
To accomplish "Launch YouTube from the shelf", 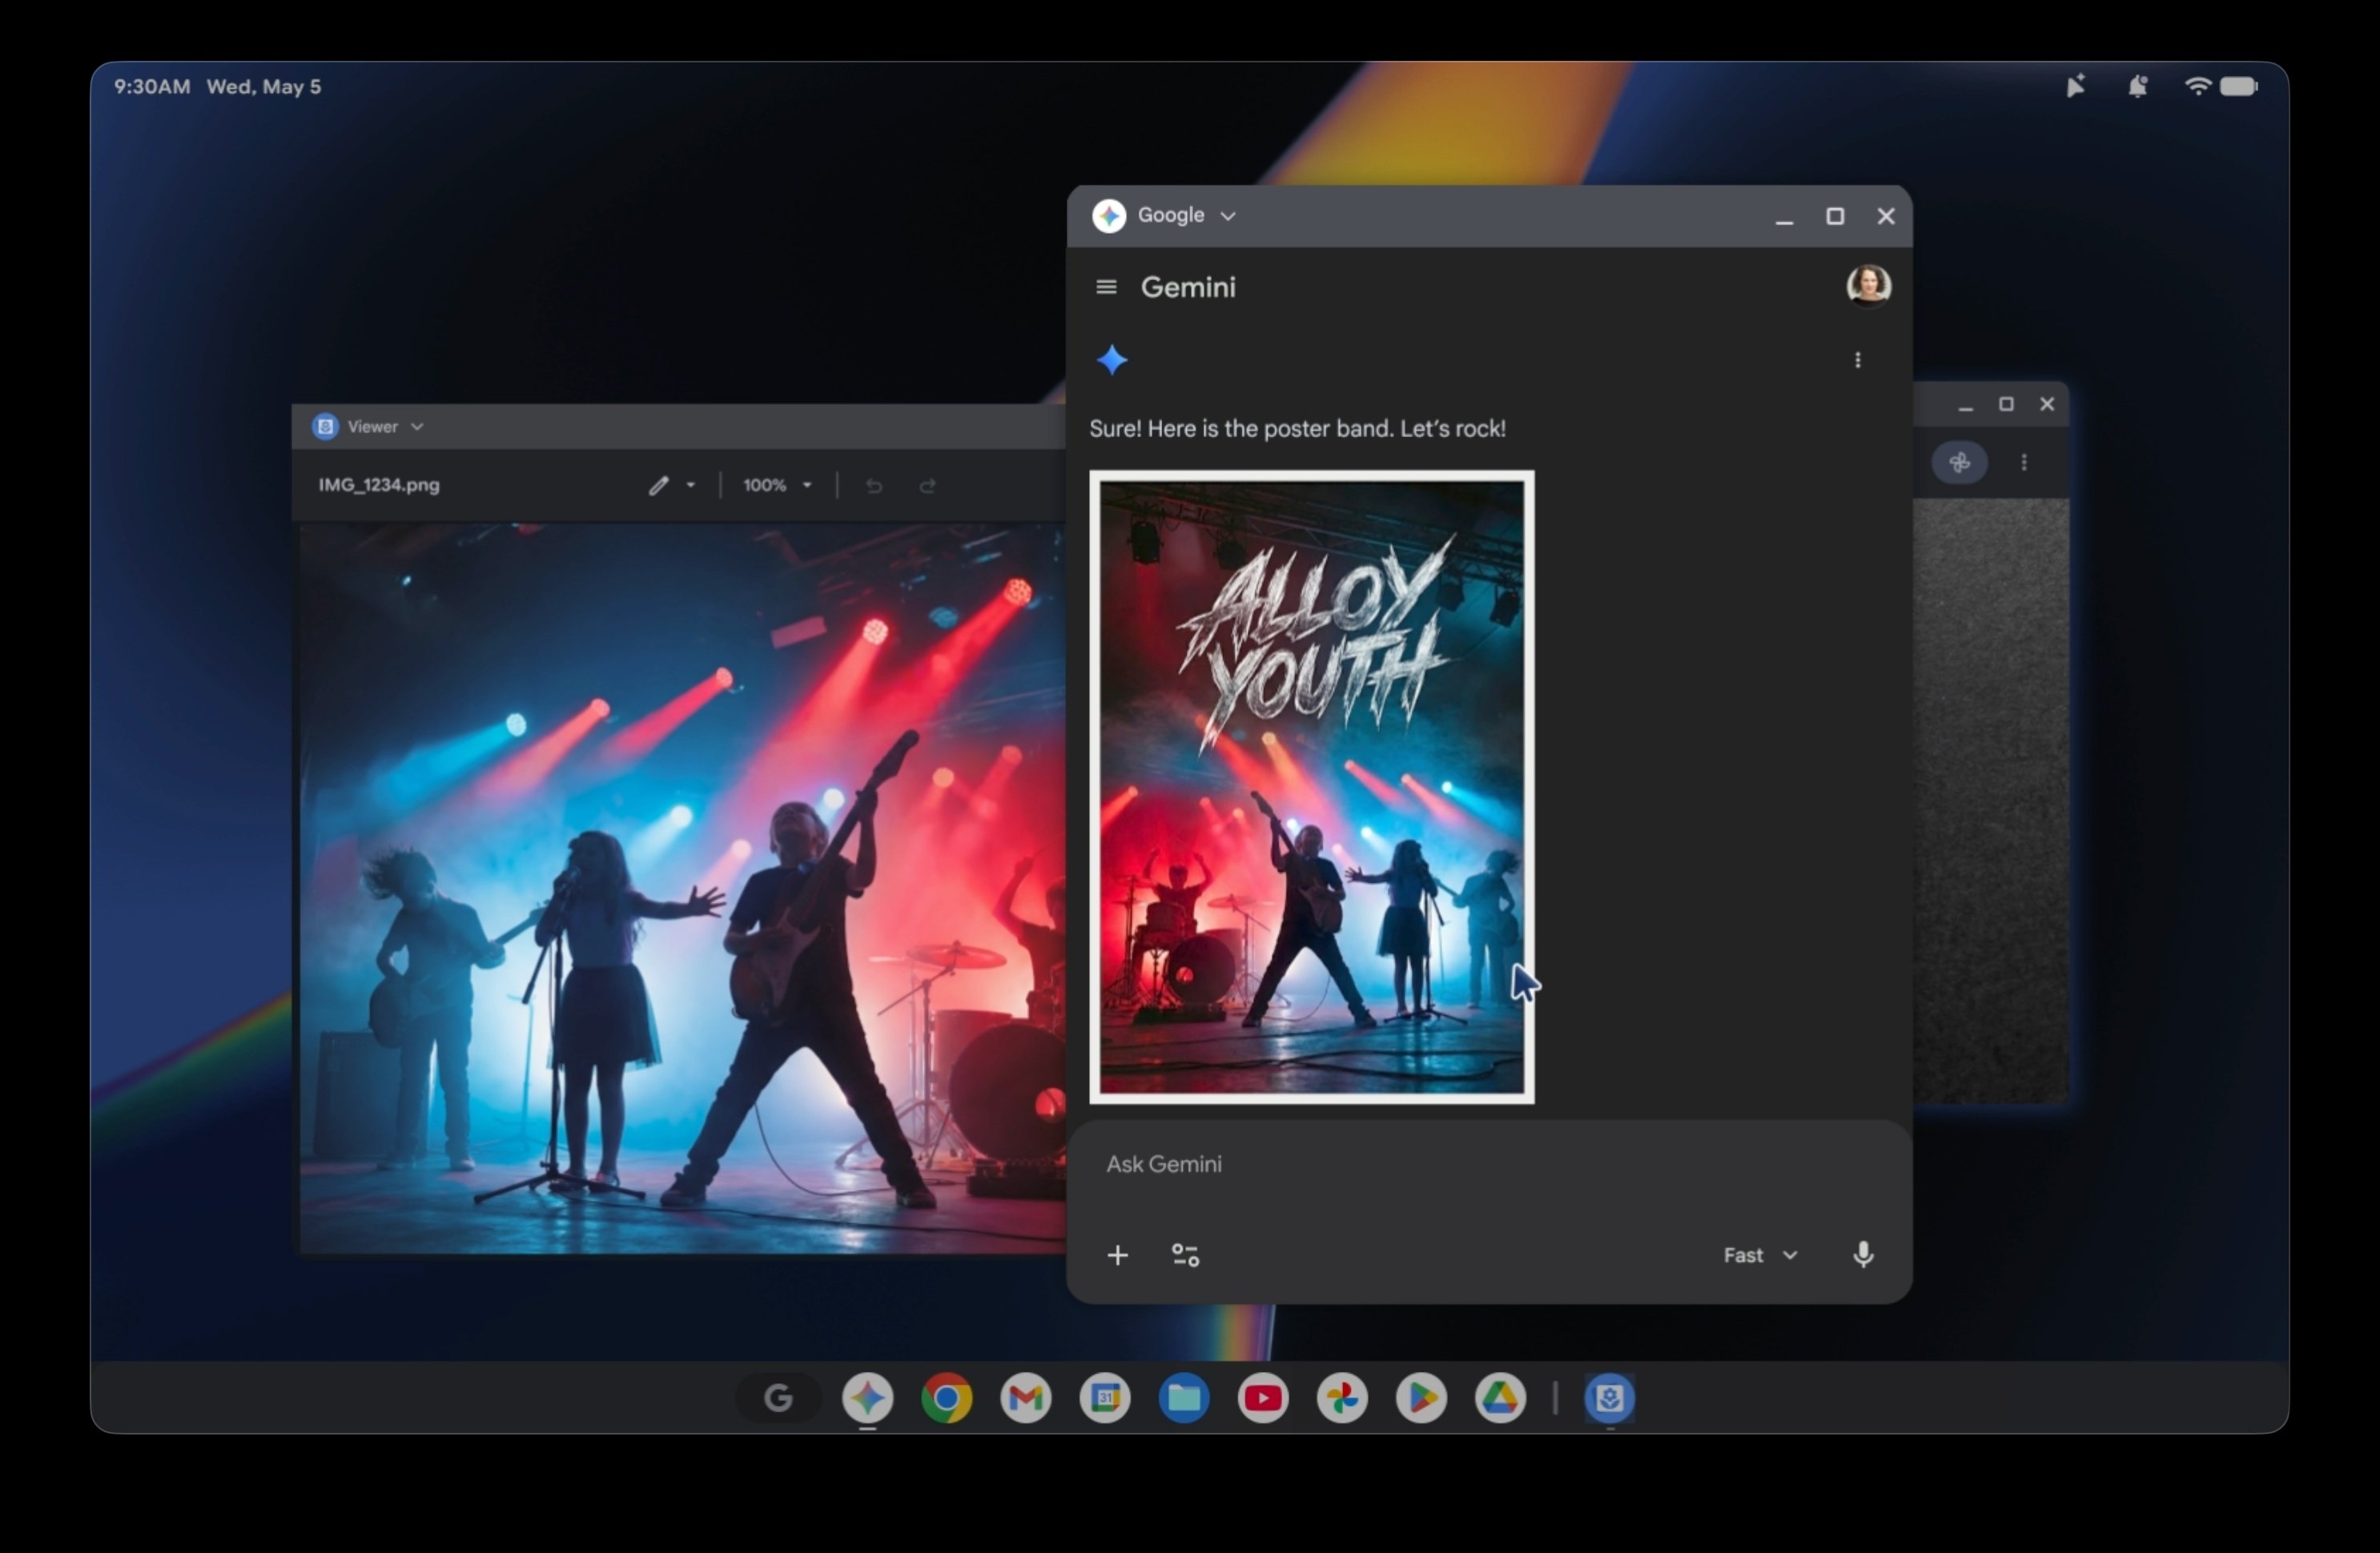I will (1263, 1398).
